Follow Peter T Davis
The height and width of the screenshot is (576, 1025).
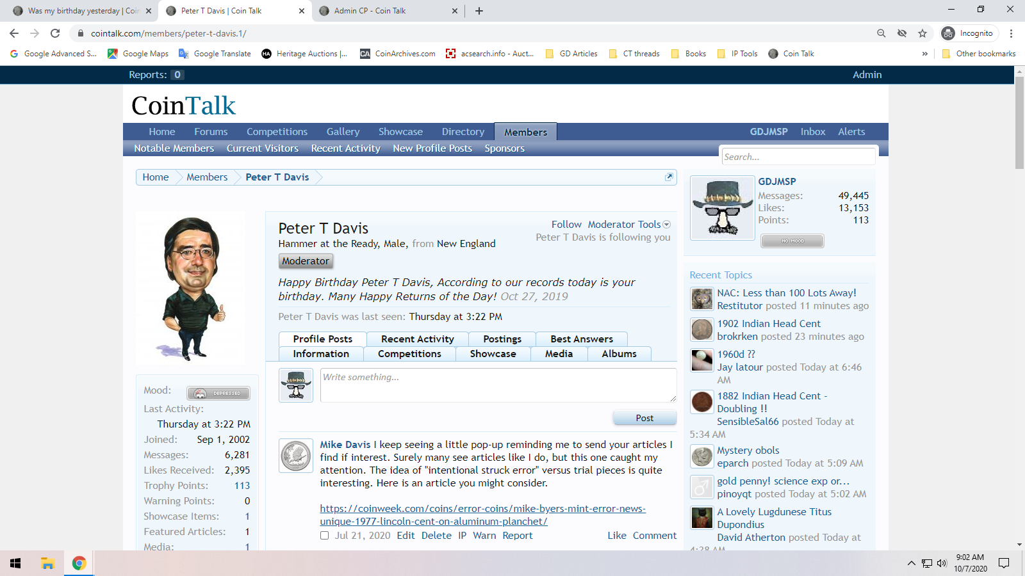coord(566,225)
